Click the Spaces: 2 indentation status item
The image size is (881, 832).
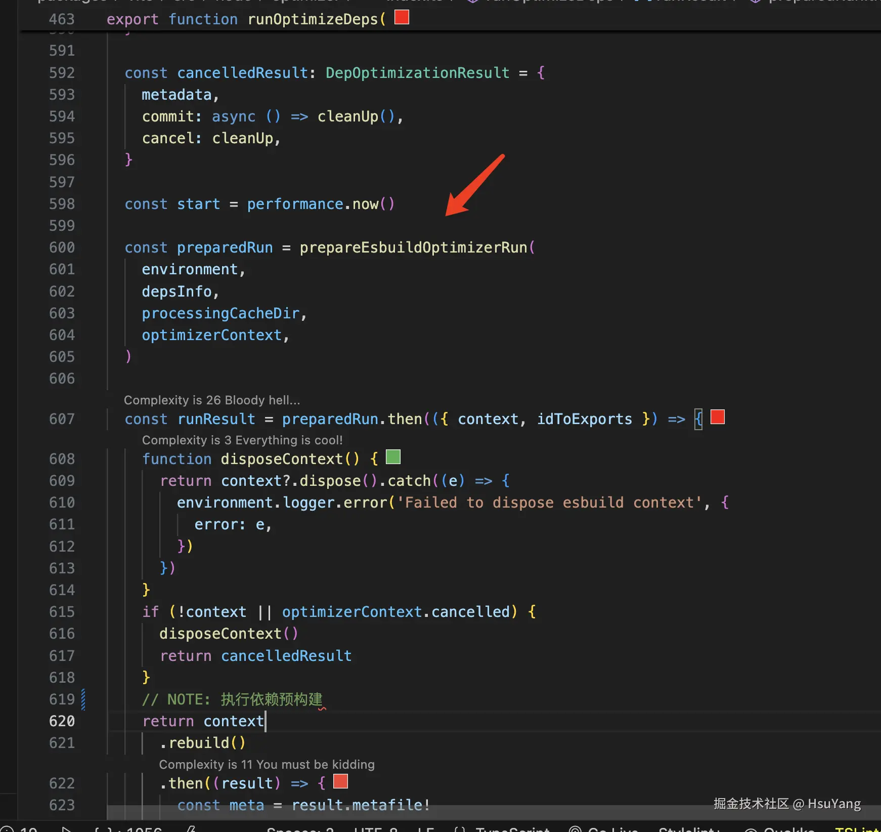[300, 828]
